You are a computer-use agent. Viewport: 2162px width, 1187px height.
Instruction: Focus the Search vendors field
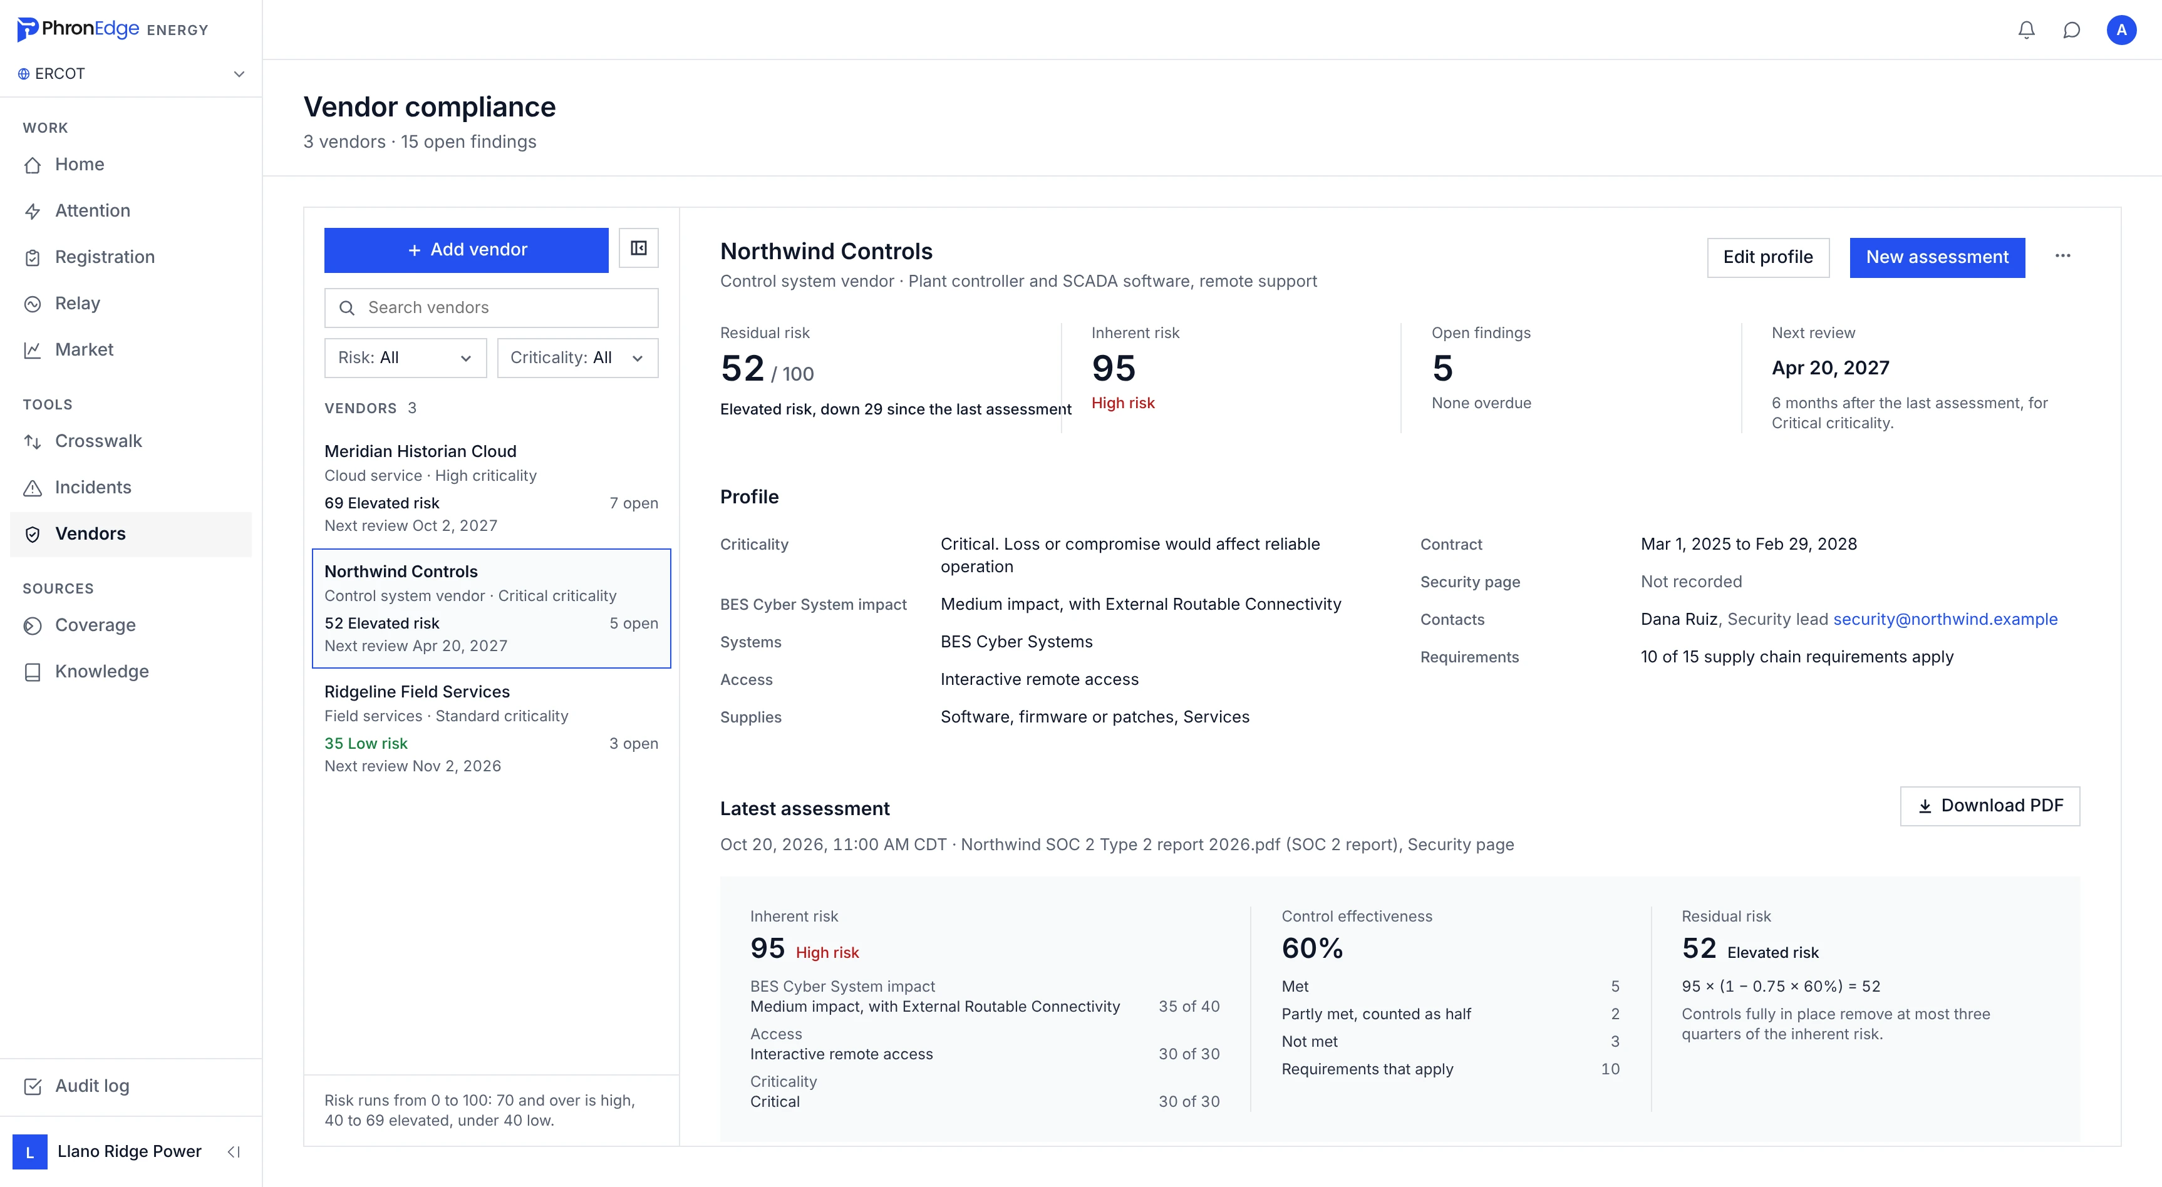click(x=491, y=308)
